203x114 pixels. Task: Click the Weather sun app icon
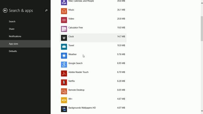[x=64, y=56]
